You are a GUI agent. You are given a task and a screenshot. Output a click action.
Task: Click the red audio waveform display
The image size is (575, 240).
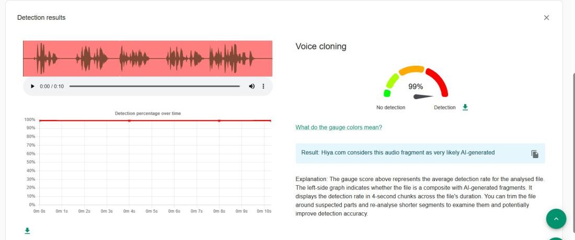pos(147,58)
